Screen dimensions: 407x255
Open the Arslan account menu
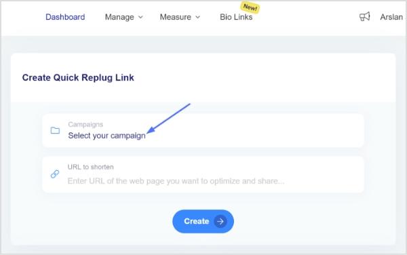point(391,17)
